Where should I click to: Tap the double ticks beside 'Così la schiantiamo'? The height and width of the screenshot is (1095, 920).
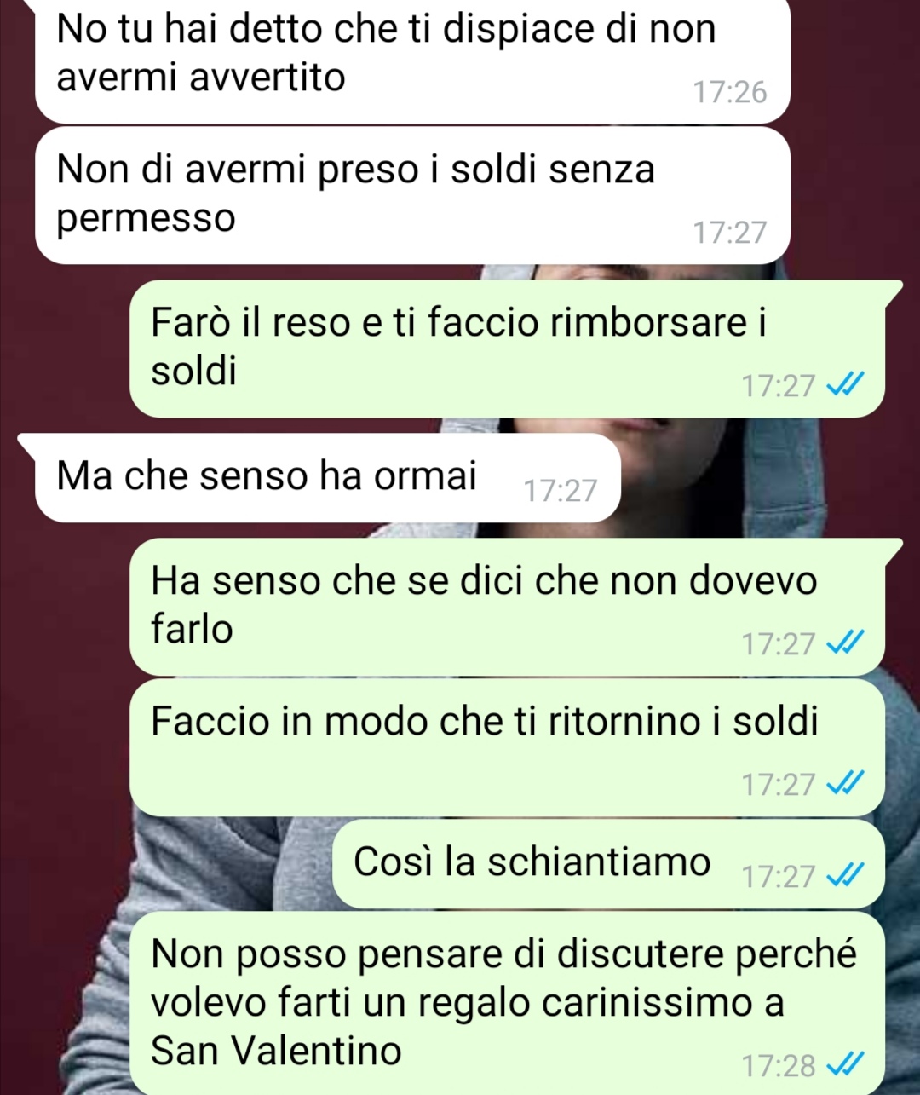click(846, 875)
